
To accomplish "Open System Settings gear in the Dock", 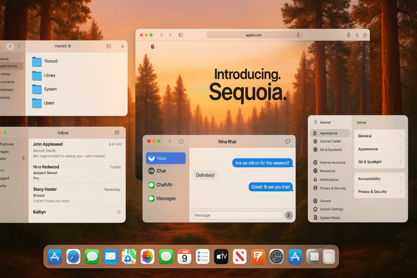I will tap(277, 257).
